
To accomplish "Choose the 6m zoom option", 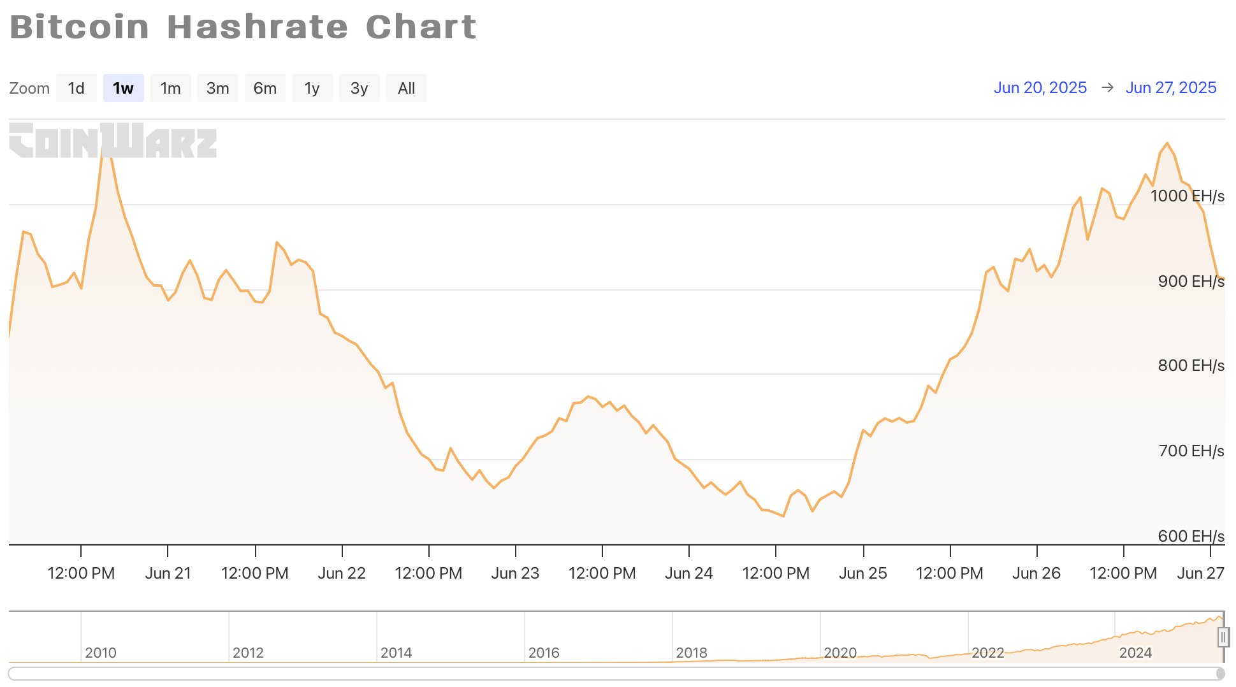I will [x=265, y=88].
